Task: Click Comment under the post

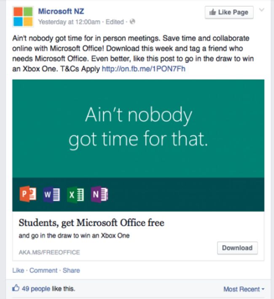Action: 43,270
